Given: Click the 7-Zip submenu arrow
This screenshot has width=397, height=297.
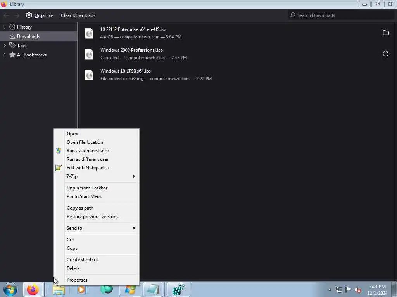Looking at the screenshot, I should point(134,176).
